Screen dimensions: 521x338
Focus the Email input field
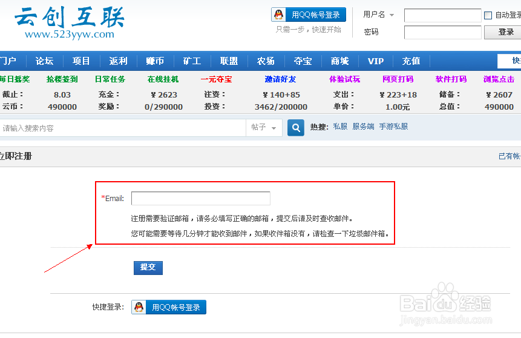[x=201, y=198]
